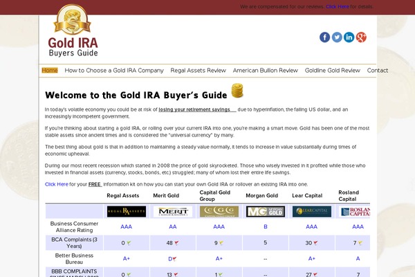
Task: Click the gold coins stack image by the heading
Action: coord(237,91)
